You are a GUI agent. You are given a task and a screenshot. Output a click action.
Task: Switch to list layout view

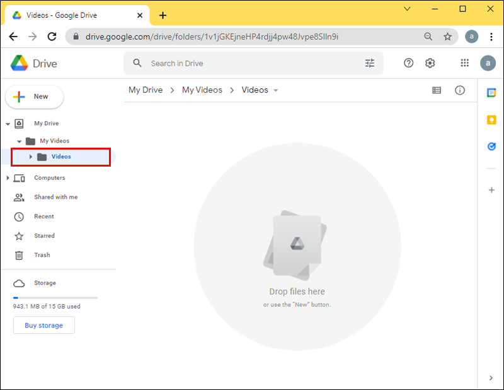pyautogui.click(x=437, y=90)
